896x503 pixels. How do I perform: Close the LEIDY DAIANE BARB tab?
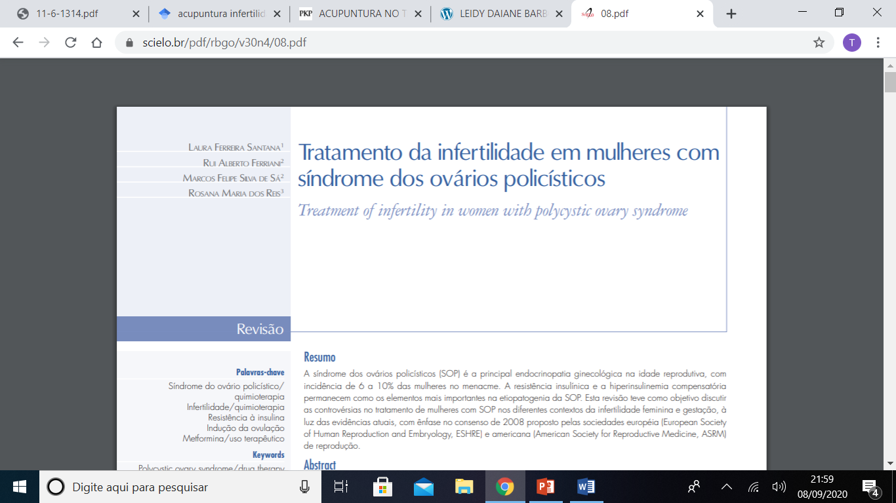[x=558, y=14]
